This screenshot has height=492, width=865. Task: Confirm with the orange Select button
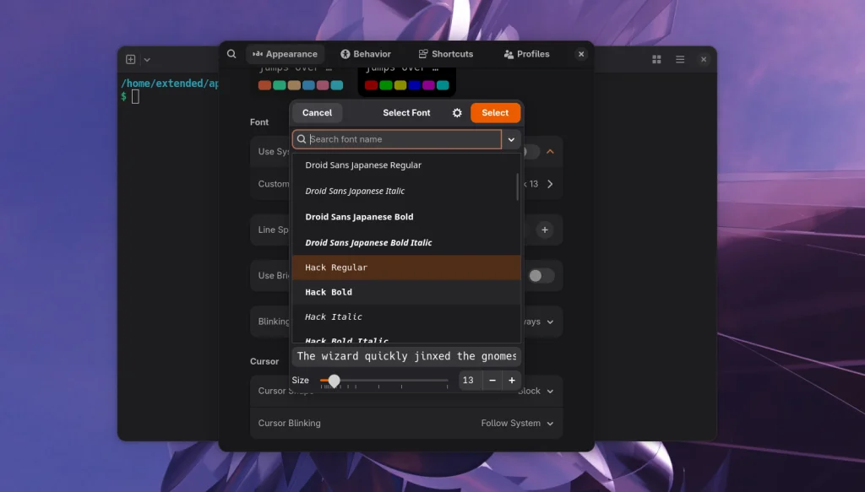coord(495,112)
